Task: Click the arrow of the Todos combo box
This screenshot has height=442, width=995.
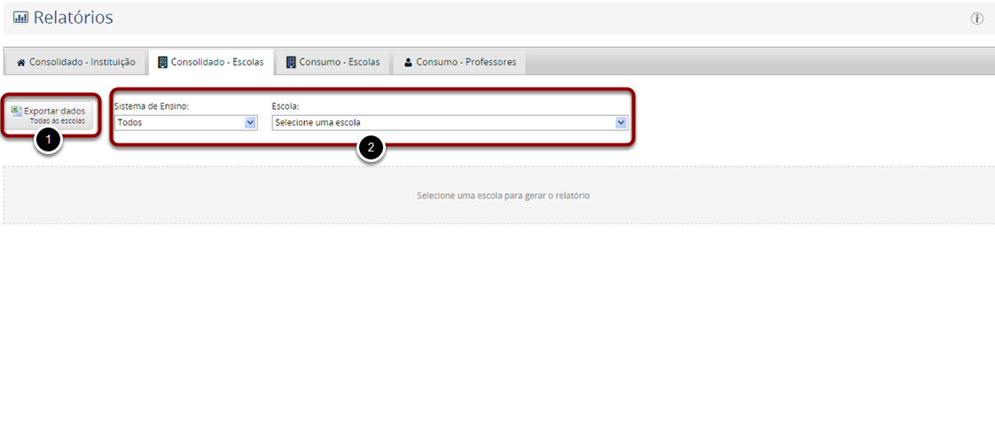Action: [x=250, y=123]
